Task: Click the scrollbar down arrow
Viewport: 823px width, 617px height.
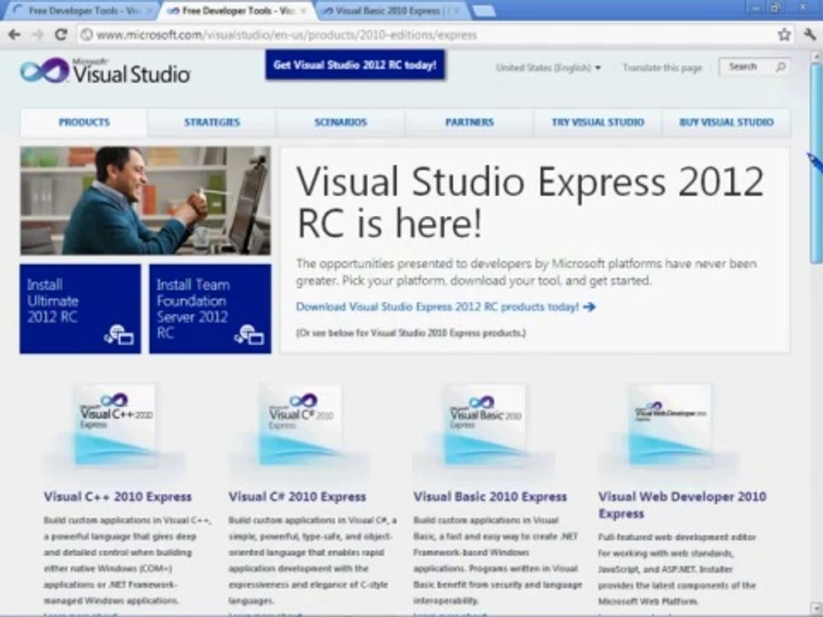Action: [817, 608]
